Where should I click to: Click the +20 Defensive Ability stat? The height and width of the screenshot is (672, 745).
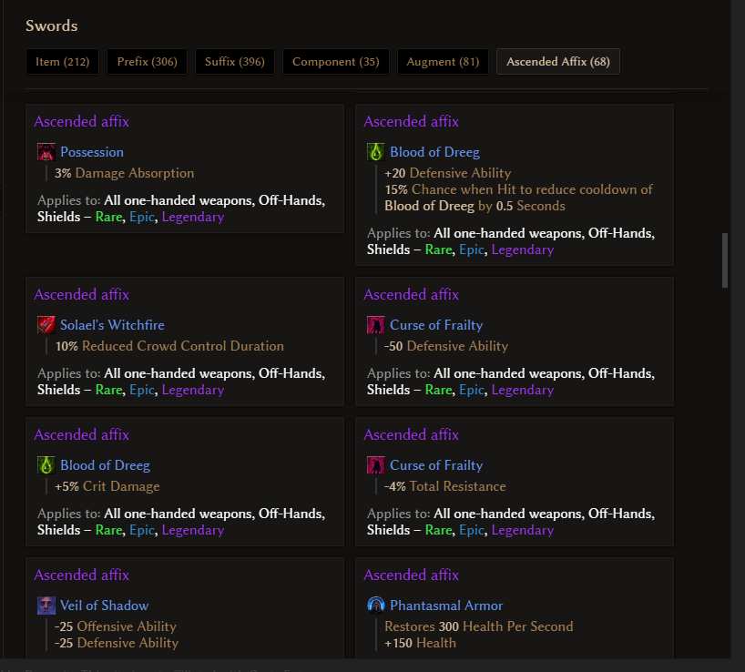pyautogui.click(x=447, y=173)
